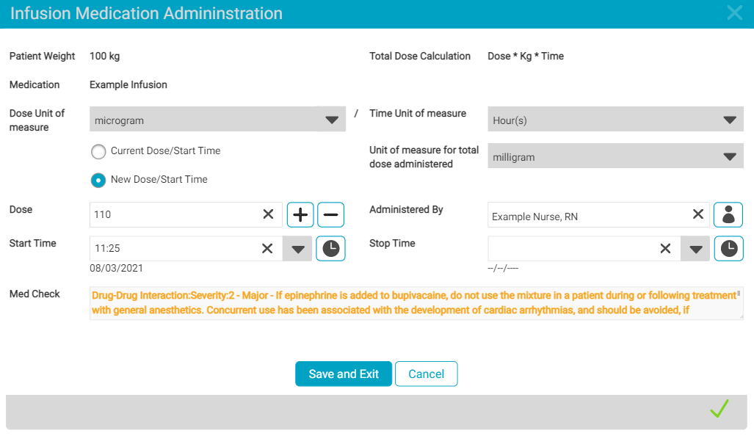Open the Administered By person lookup icon
The height and width of the screenshot is (436, 754).
point(728,214)
